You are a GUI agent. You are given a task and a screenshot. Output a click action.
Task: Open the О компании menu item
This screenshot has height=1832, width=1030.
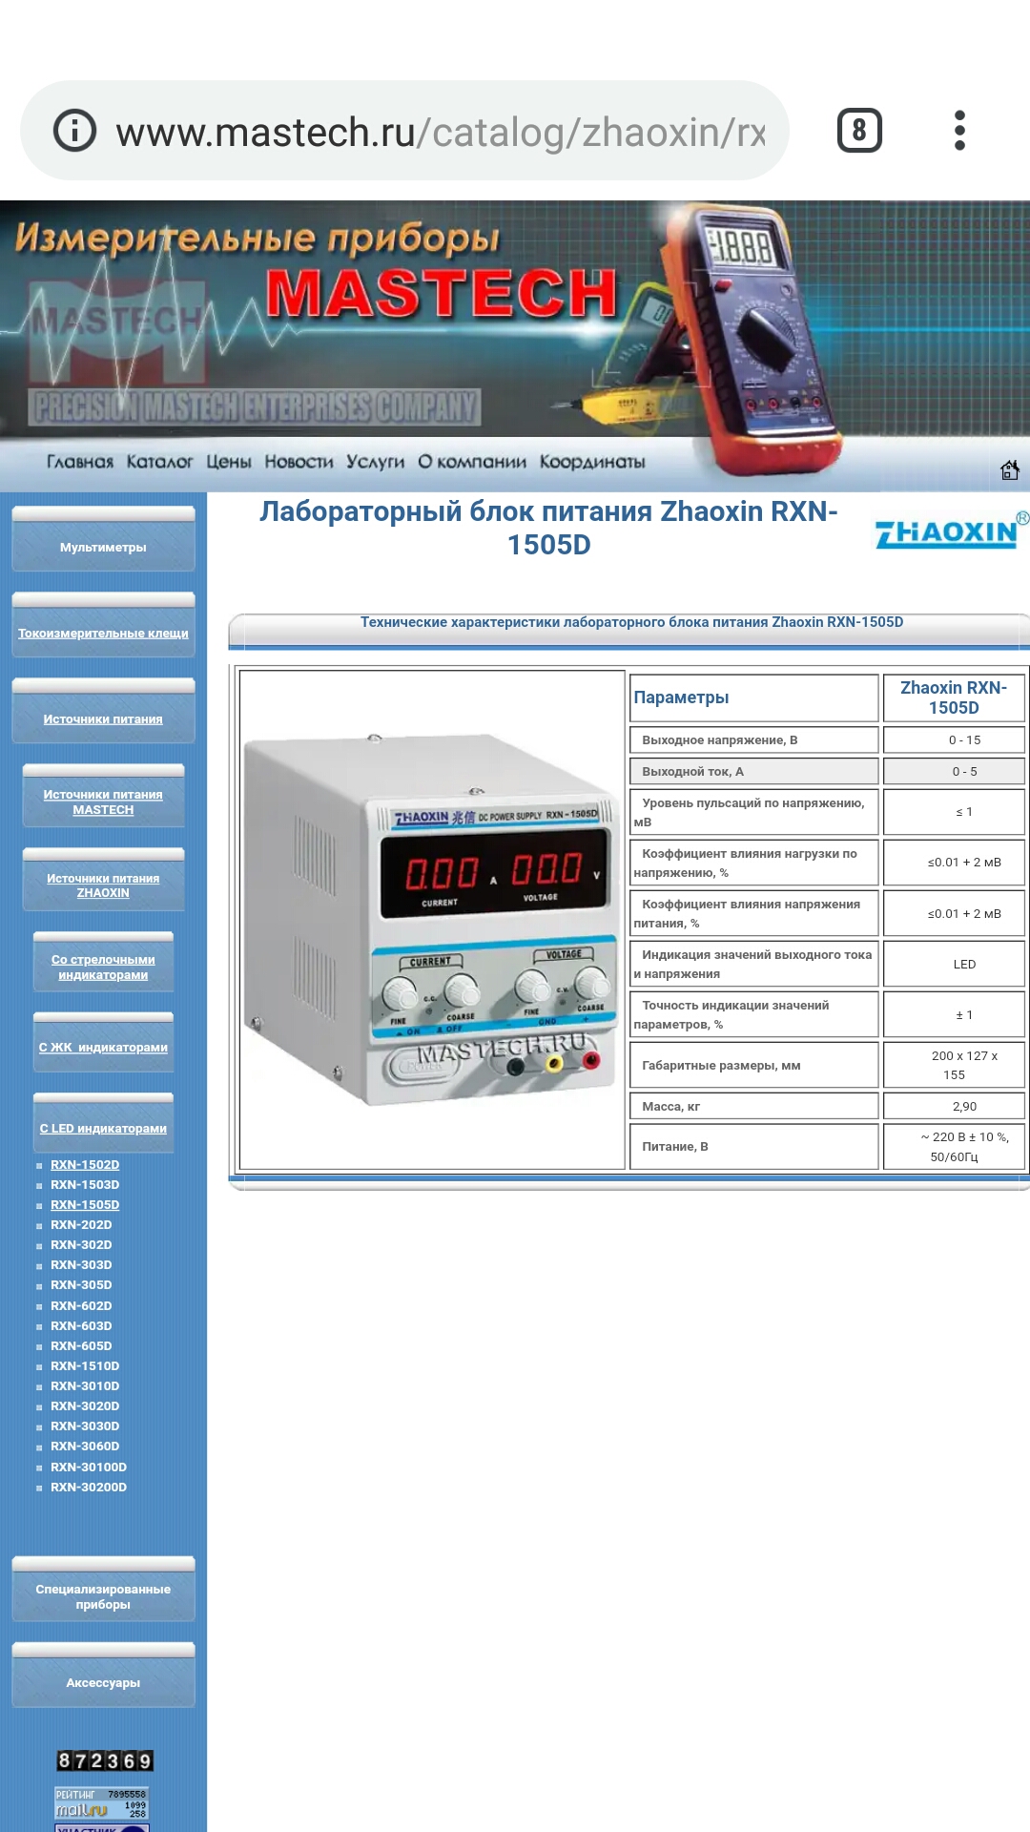(472, 462)
